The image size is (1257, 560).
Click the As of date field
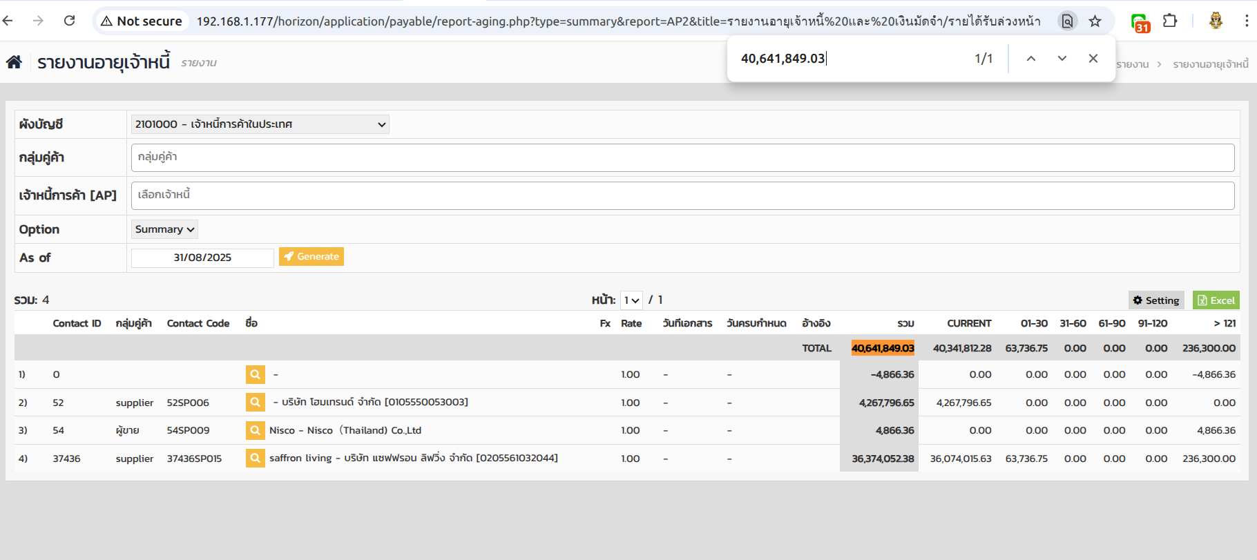pos(202,258)
